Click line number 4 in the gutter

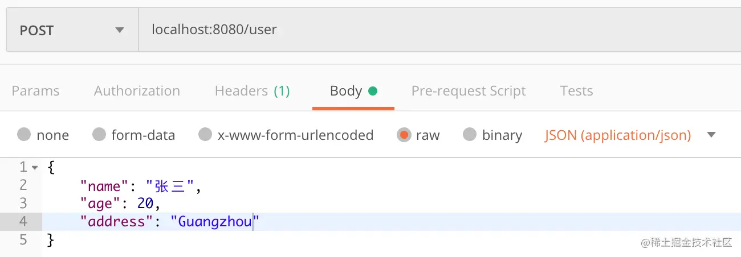pyautogui.click(x=23, y=222)
